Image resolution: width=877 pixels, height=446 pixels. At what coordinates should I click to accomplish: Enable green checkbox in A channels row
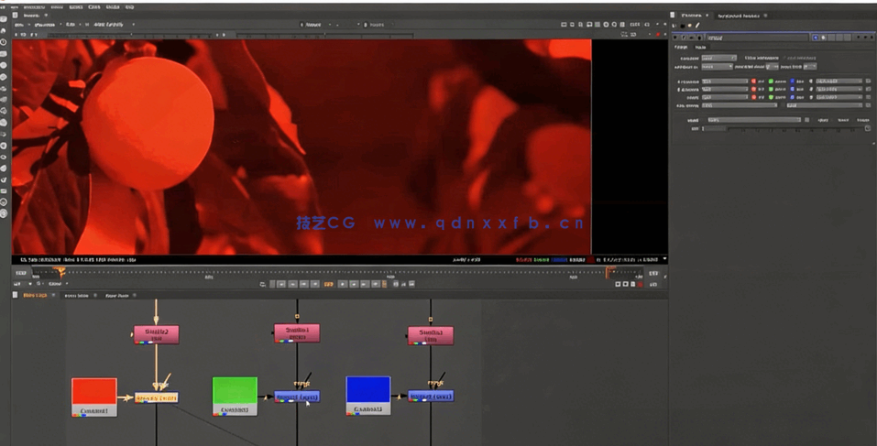click(x=771, y=82)
